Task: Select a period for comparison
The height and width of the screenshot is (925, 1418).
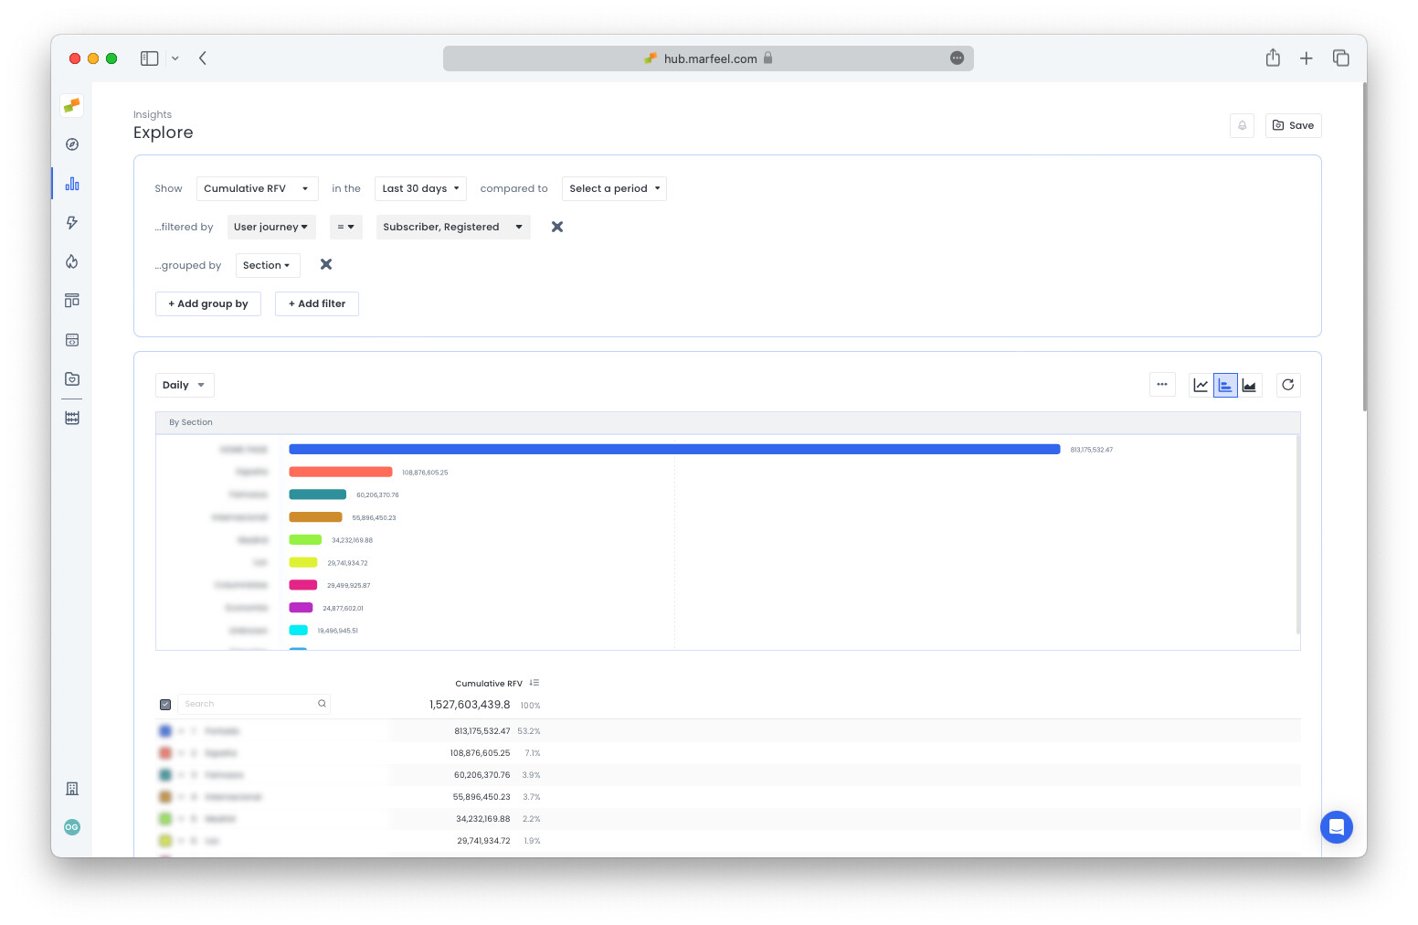Action: pos(613,188)
